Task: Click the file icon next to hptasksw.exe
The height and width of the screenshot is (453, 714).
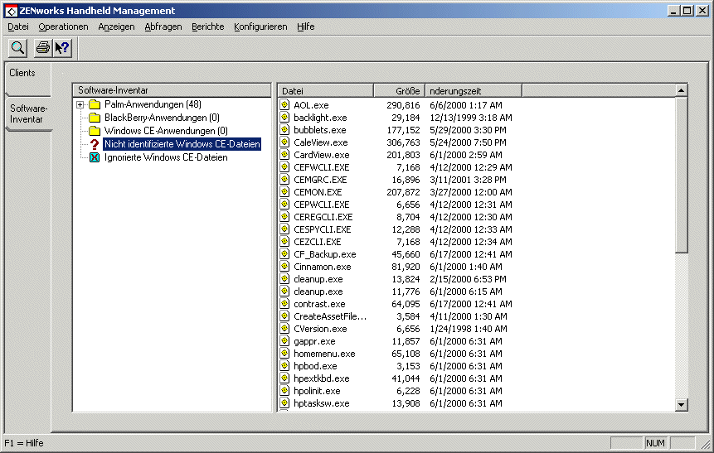Action: 284,402
